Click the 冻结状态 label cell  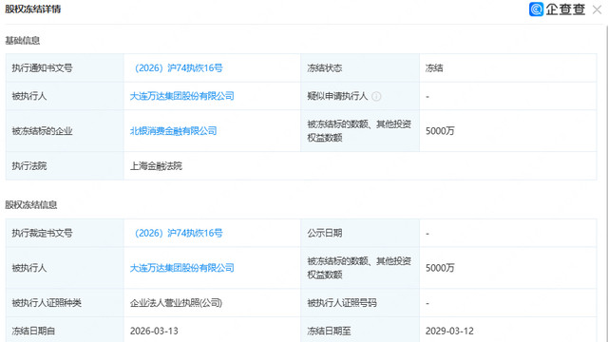[360, 68]
